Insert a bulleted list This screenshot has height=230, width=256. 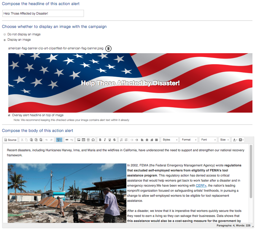click(x=126, y=140)
